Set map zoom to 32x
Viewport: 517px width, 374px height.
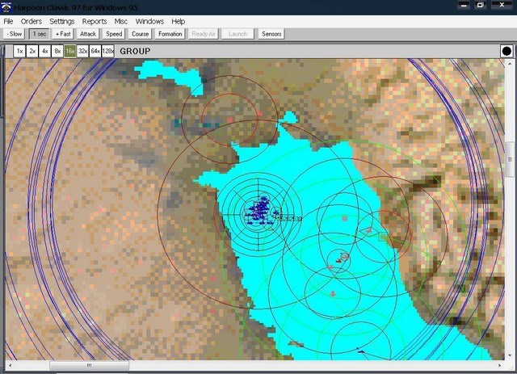pos(82,51)
